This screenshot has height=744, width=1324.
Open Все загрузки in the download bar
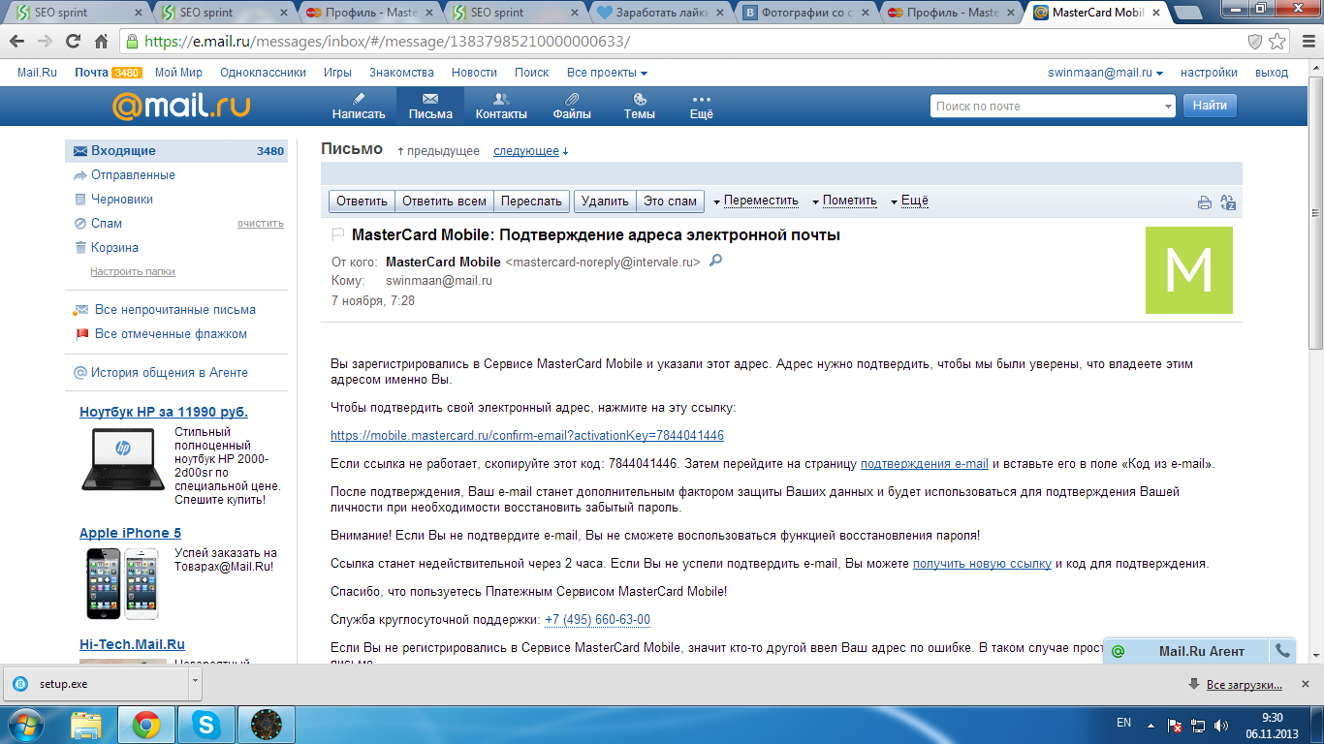[x=1244, y=685]
